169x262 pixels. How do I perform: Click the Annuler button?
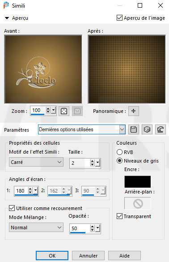[88, 256]
